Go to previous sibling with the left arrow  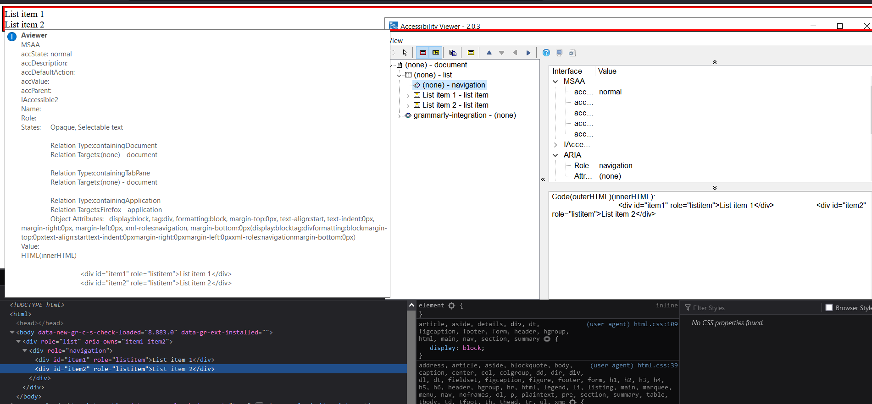(x=515, y=53)
